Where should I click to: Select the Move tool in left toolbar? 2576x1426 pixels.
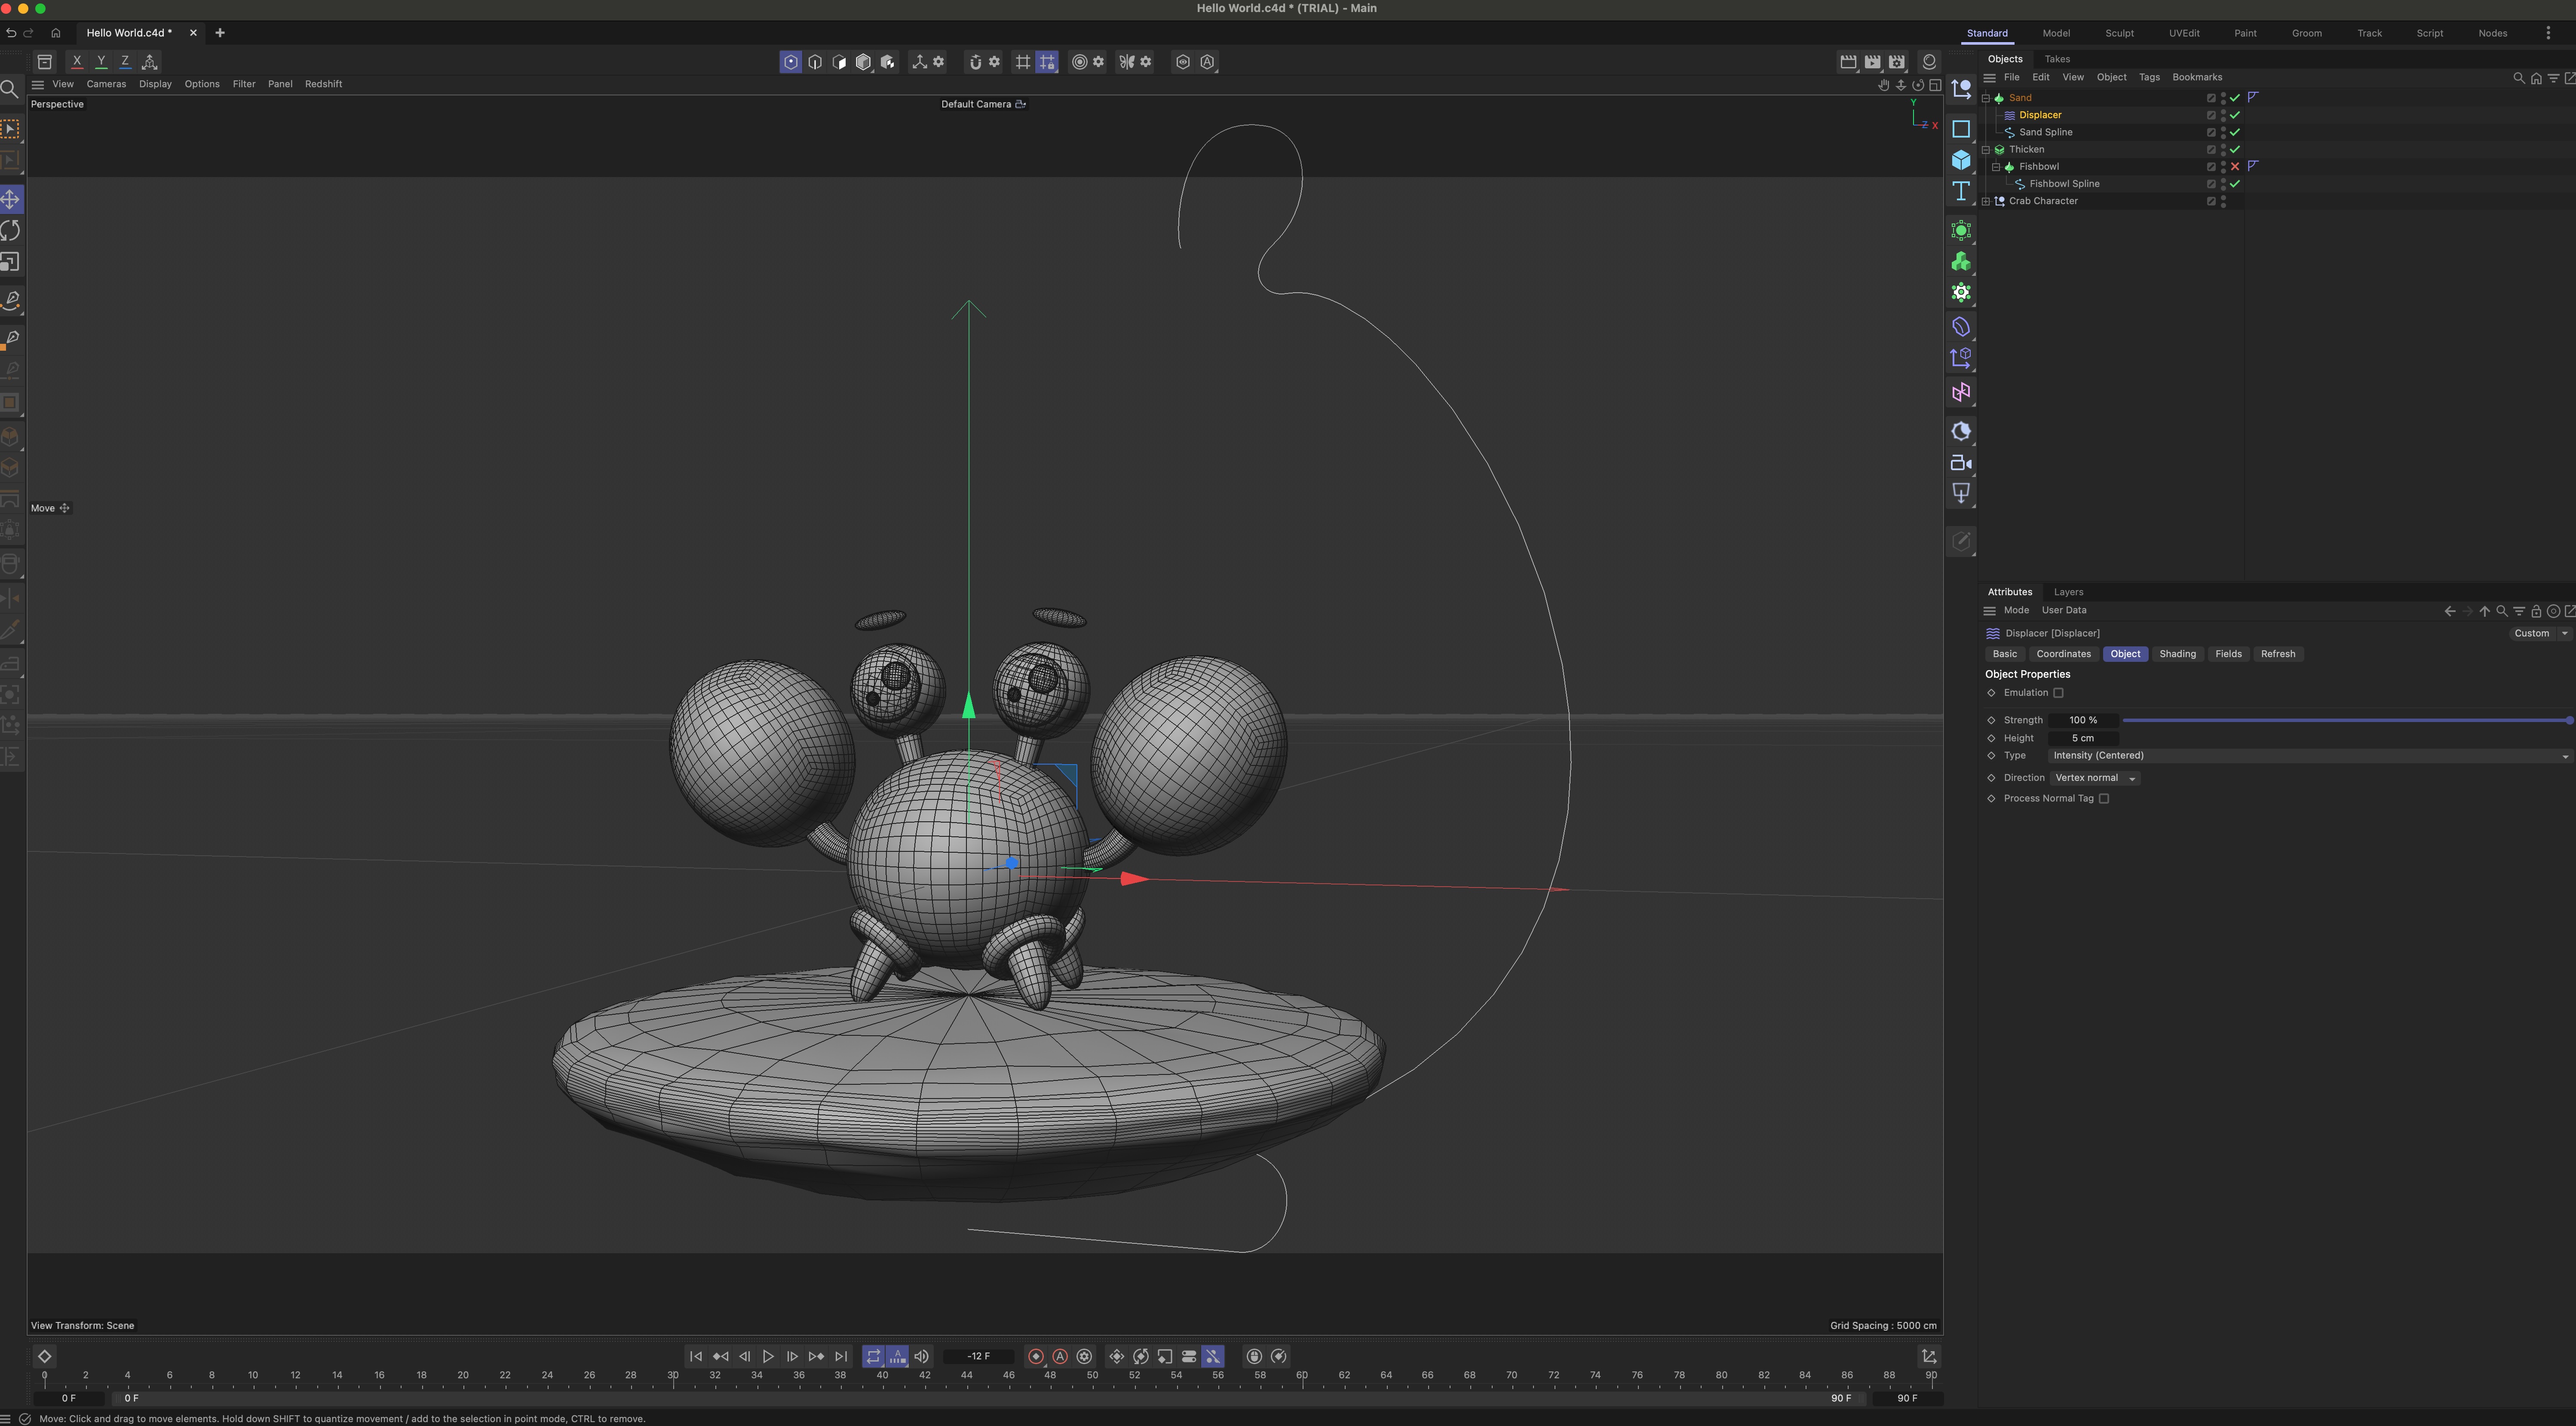11,199
